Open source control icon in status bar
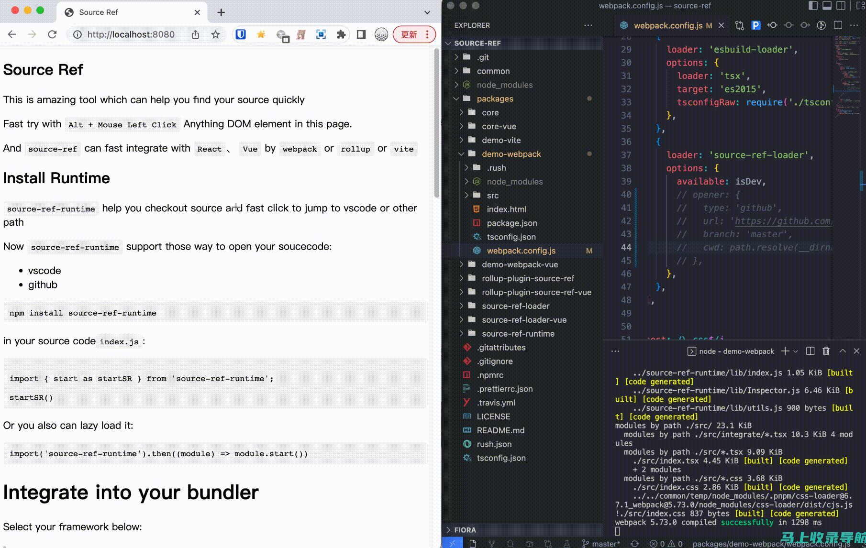 tap(491, 544)
